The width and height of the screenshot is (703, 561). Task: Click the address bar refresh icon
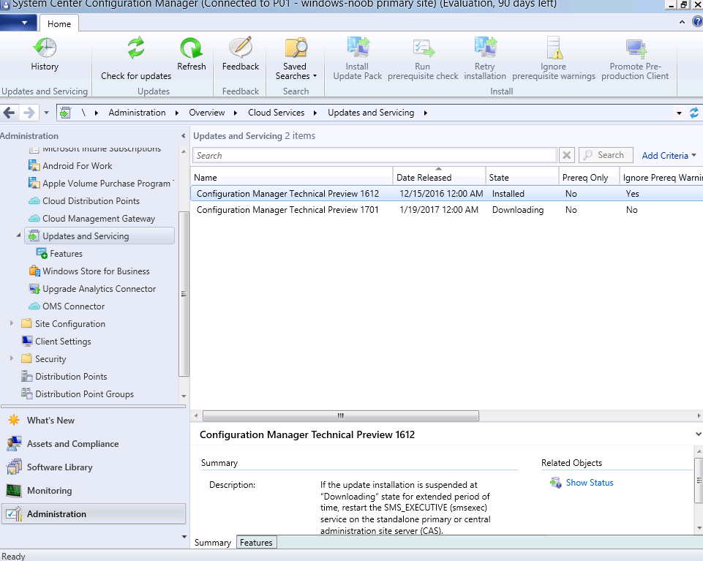pyautogui.click(x=694, y=113)
